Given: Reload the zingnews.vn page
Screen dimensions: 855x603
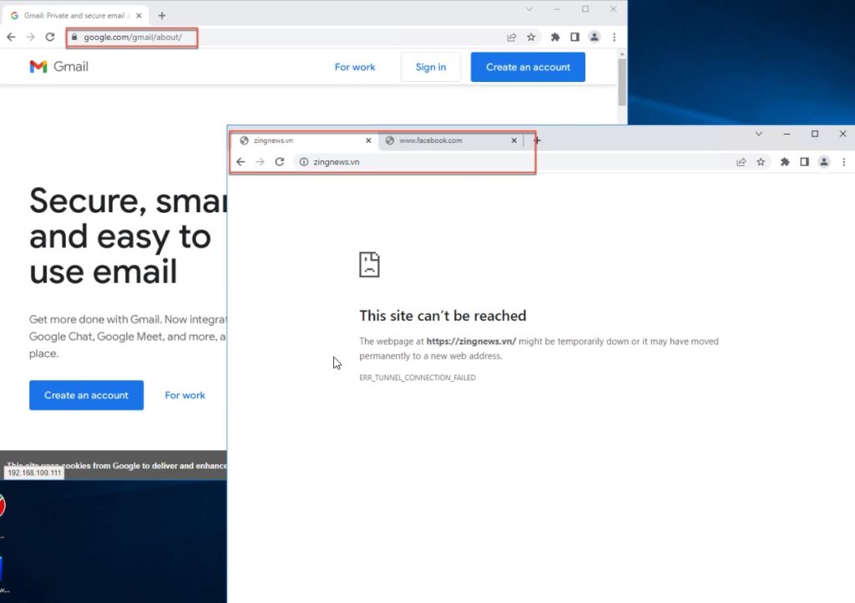Looking at the screenshot, I should 280,162.
